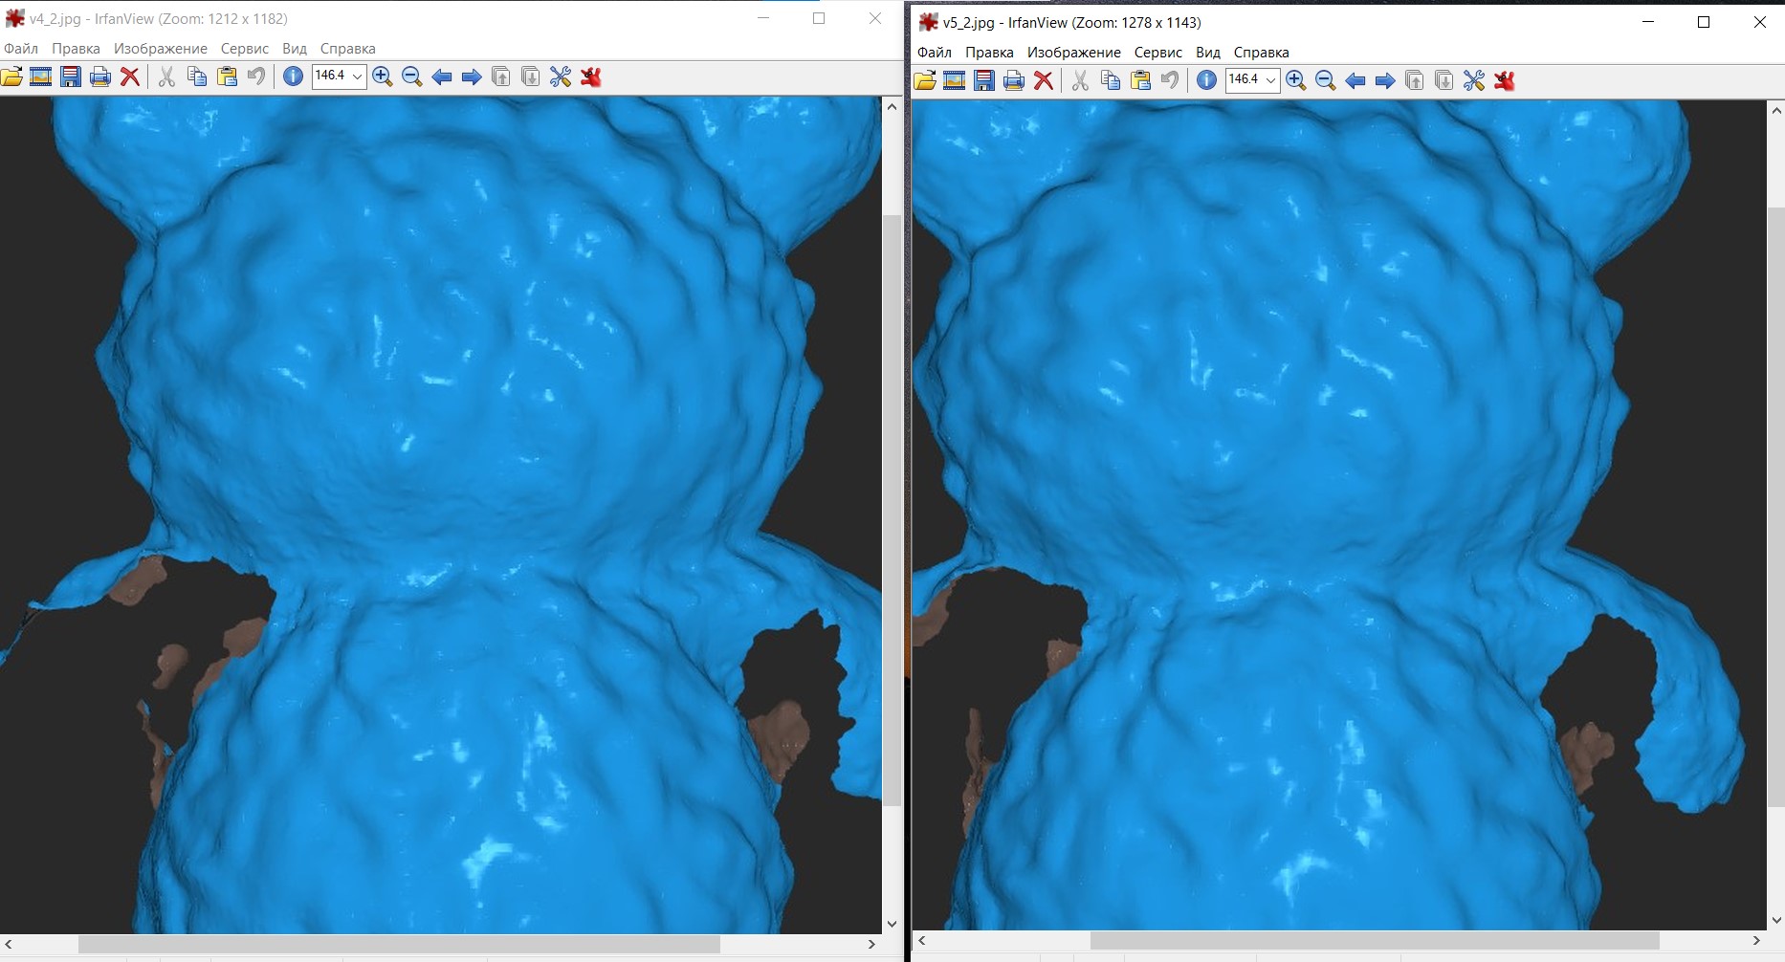This screenshot has height=962, width=1785.
Task: Click next page icon in v5_2.jpg window
Action: tap(1444, 80)
